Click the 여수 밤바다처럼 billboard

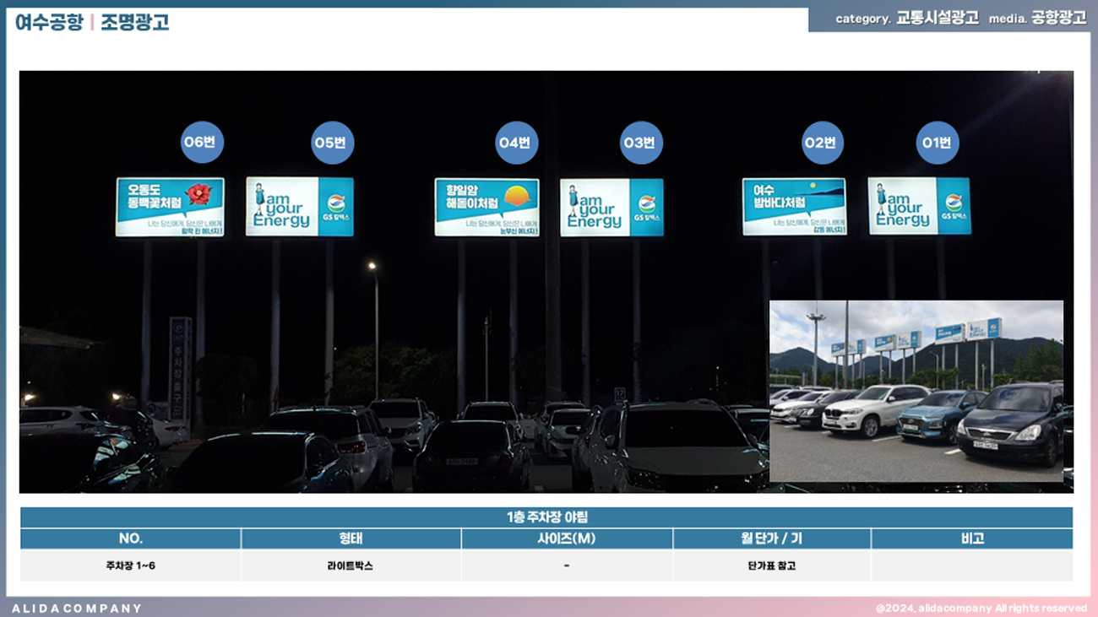pos(793,207)
